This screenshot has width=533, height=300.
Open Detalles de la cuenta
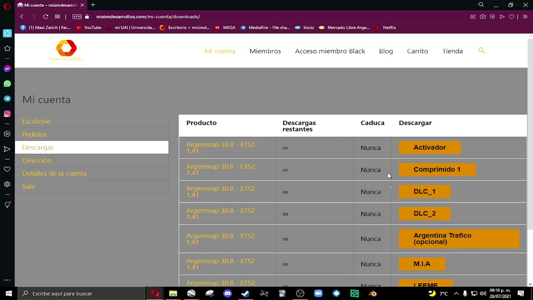92,173
